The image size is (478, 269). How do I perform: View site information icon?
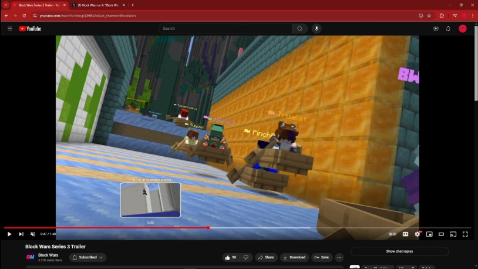[35, 15]
